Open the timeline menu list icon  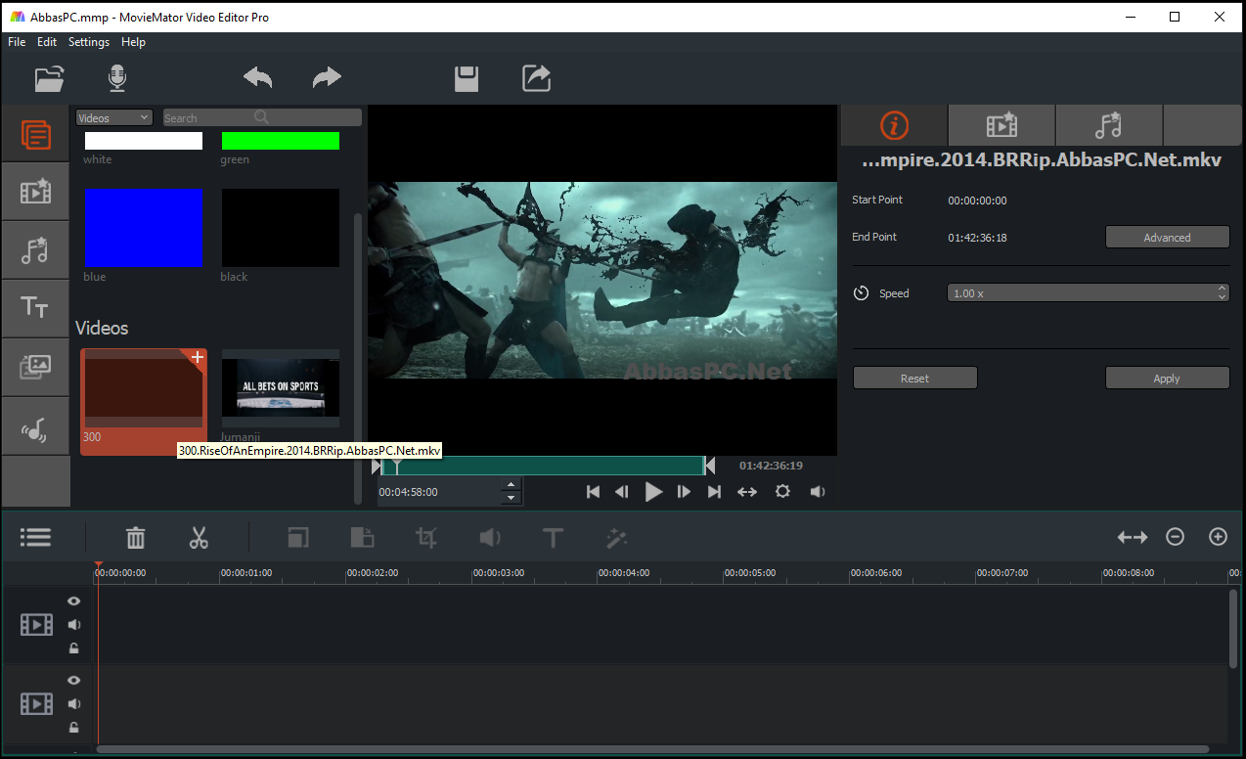35,537
